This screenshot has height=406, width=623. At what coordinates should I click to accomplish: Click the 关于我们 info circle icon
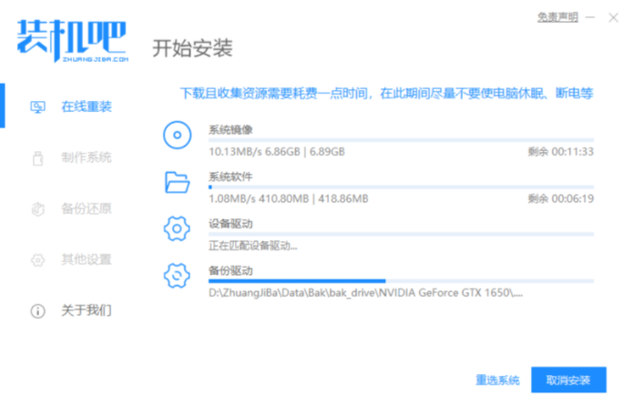37,310
